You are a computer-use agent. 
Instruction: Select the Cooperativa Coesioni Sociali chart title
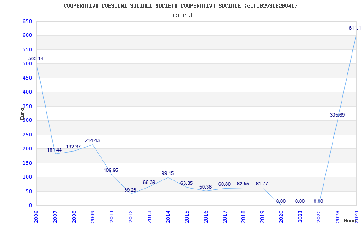tap(180, 6)
